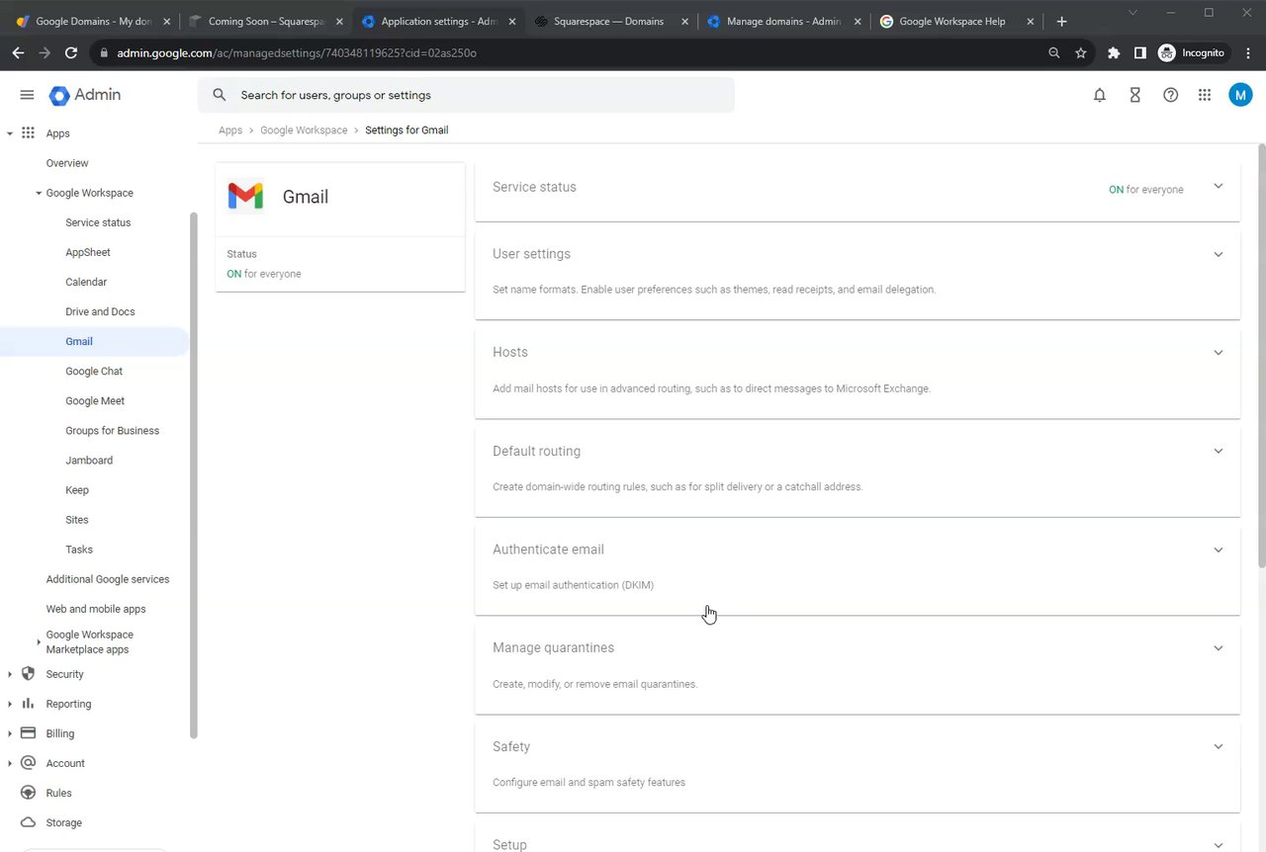Viewport: 1266px width, 852px height.
Task: Switch to Manage domains Admin tab
Action: point(783,21)
